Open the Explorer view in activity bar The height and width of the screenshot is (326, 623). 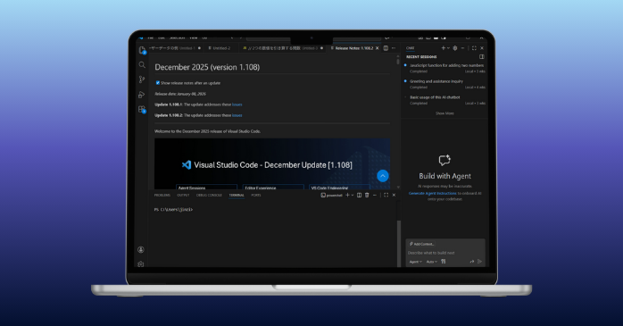click(142, 50)
